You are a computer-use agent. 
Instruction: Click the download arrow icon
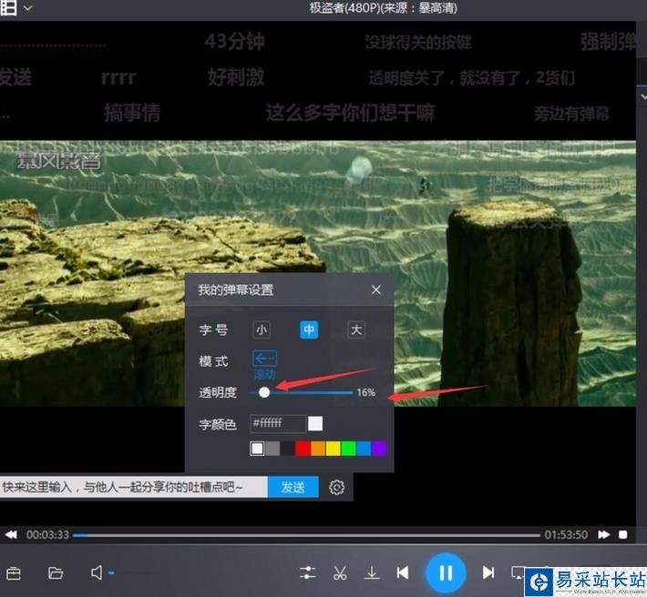(372, 572)
